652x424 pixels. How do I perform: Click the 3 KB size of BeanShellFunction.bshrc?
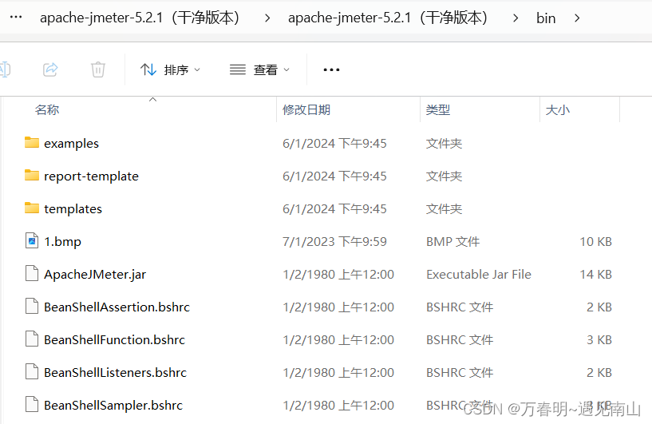click(599, 340)
